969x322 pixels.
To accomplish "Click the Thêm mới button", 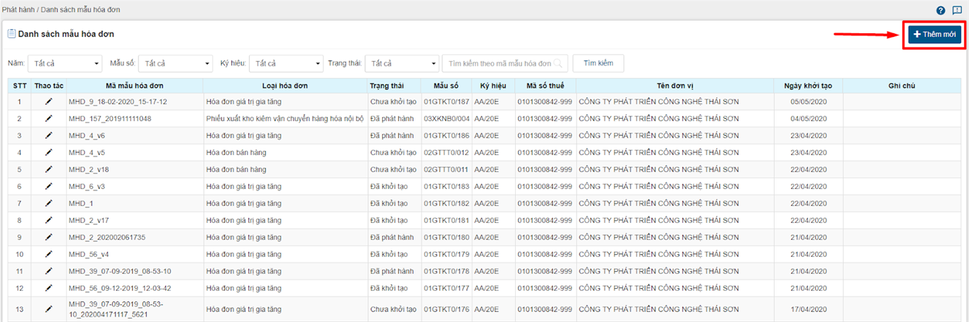I will (934, 35).
